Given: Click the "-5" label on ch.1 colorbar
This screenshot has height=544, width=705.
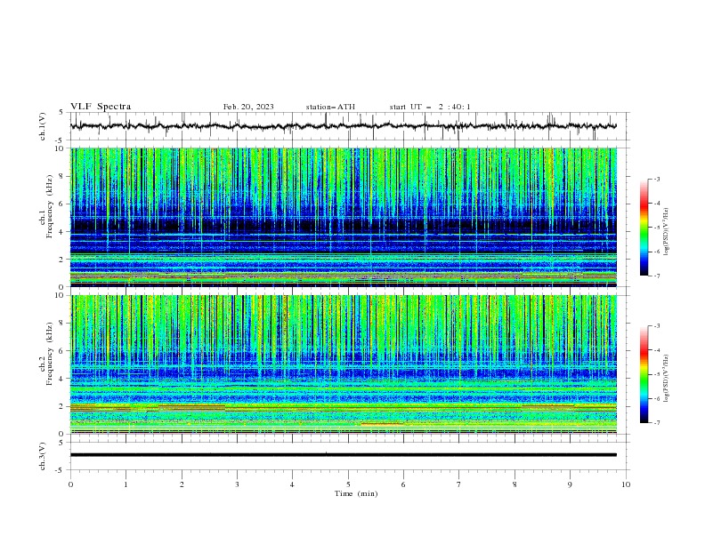Looking at the screenshot, I should 656,228.
